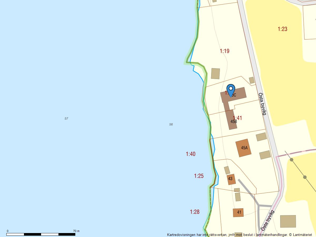
Task: Click the water depth label 56
Action: (x=171, y=124)
